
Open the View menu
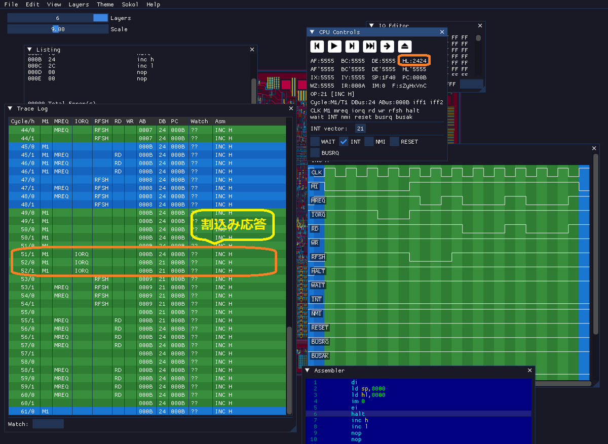pyautogui.click(x=54, y=5)
